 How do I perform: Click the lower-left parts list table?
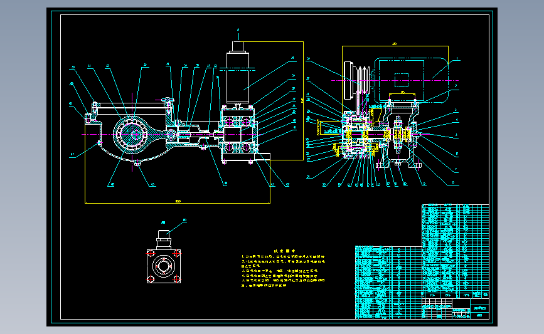click(x=388, y=283)
